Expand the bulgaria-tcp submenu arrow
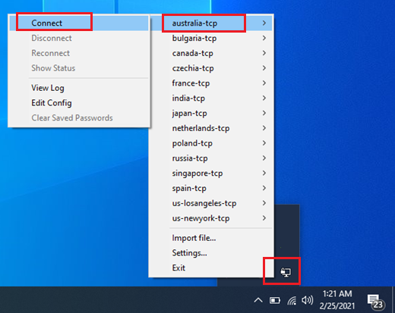This screenshot has width=395, height=313. [x=264, y=38]
